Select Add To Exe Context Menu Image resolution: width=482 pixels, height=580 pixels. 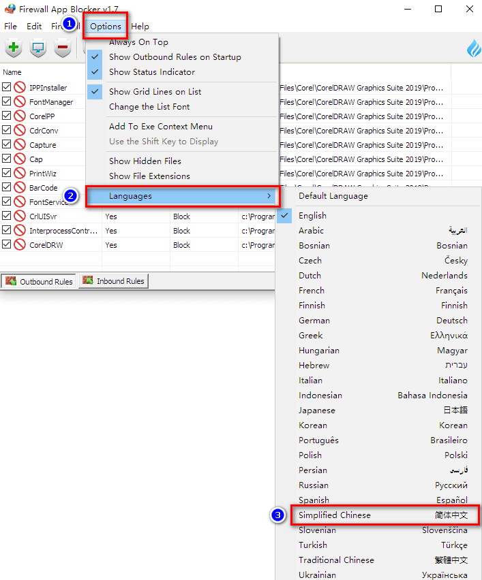[182, 127]
